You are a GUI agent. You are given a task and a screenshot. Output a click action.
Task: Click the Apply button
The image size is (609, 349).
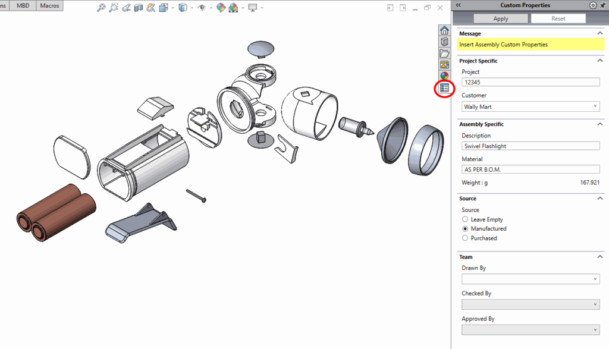click(x=501, y=18)
